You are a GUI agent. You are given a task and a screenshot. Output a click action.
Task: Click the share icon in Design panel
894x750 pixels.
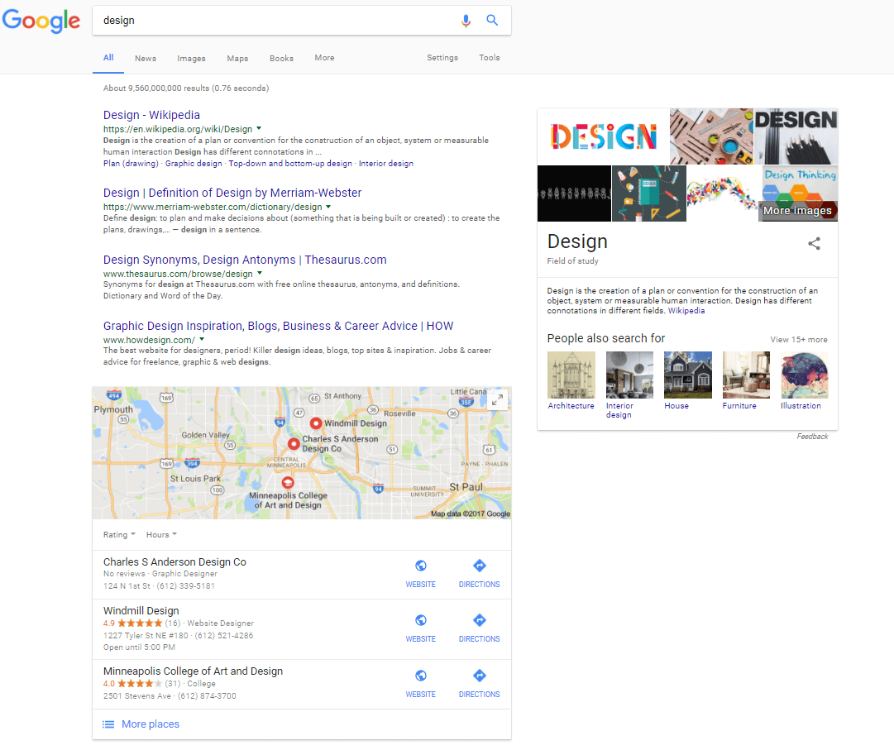coord(814,244)
